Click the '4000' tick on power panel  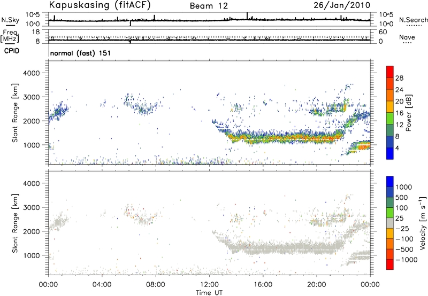click(31, 73)
